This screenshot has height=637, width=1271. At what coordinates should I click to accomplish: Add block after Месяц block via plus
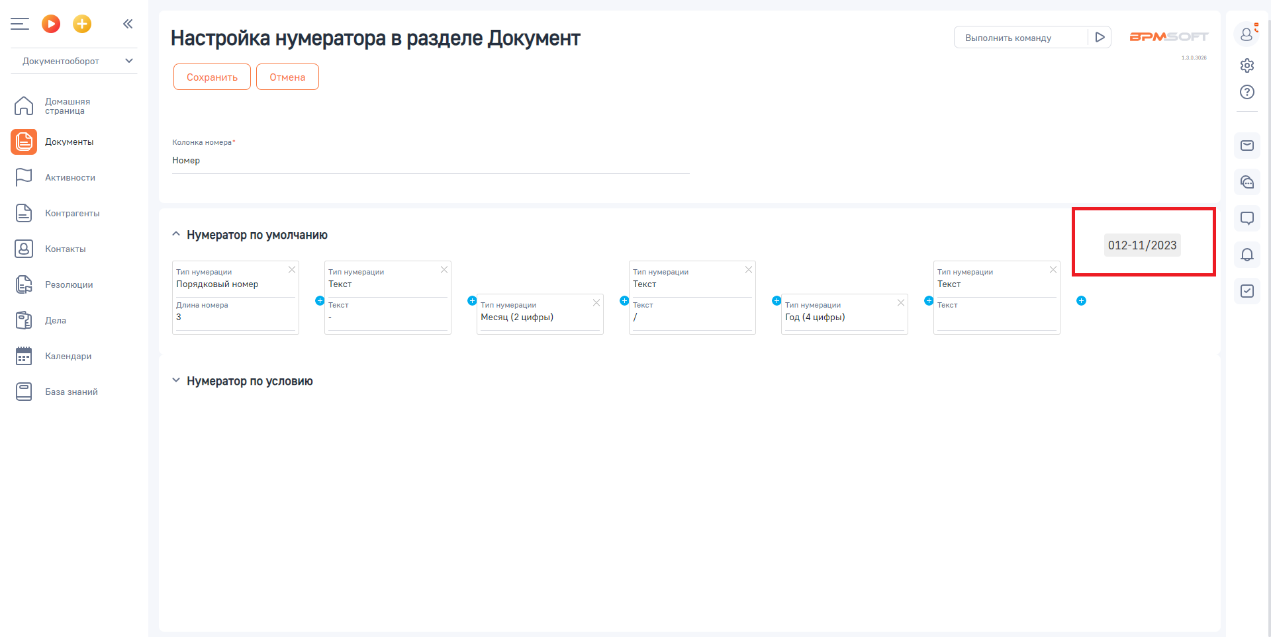[624, 300]
